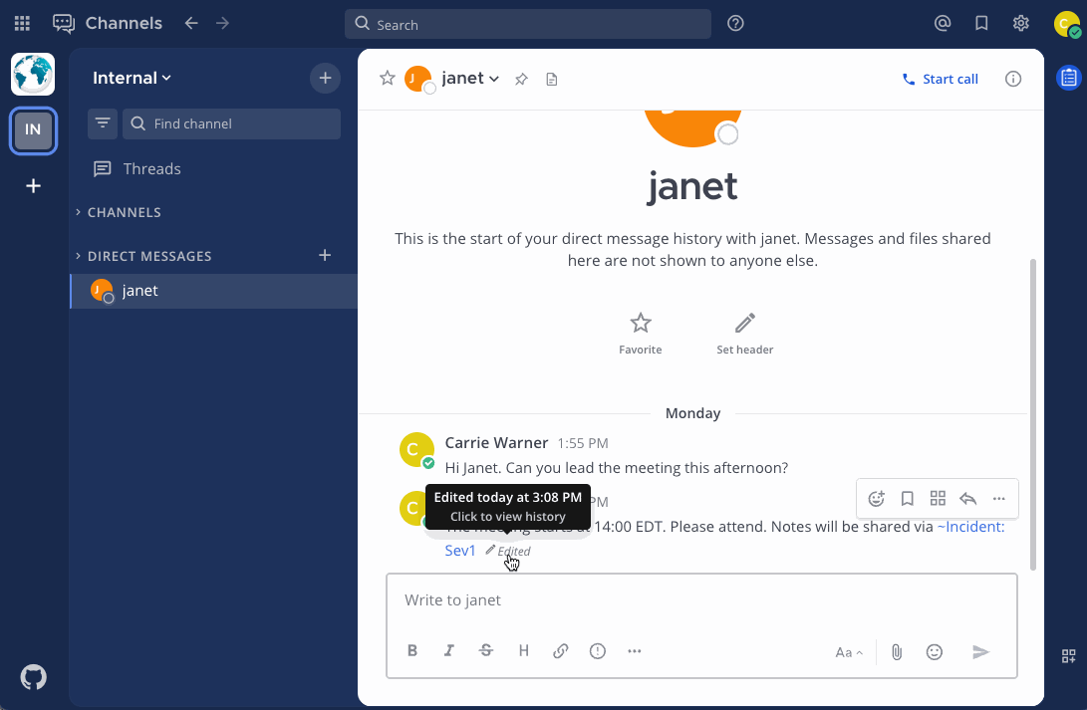Expand the CHANNELS category
This screenshot has width=1087, height=710.
[x=124, y=212]
